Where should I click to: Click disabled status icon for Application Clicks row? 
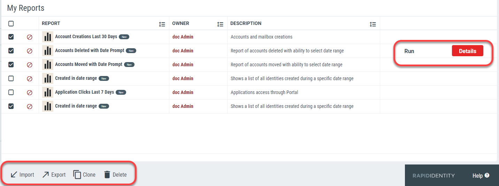[30, 93]
